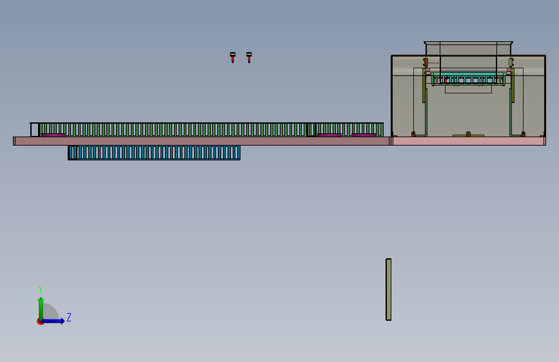Image resolution: width=559 pixels, height=362 pixels.
Task: Select the white end block of the green rack
Action: 35,129
